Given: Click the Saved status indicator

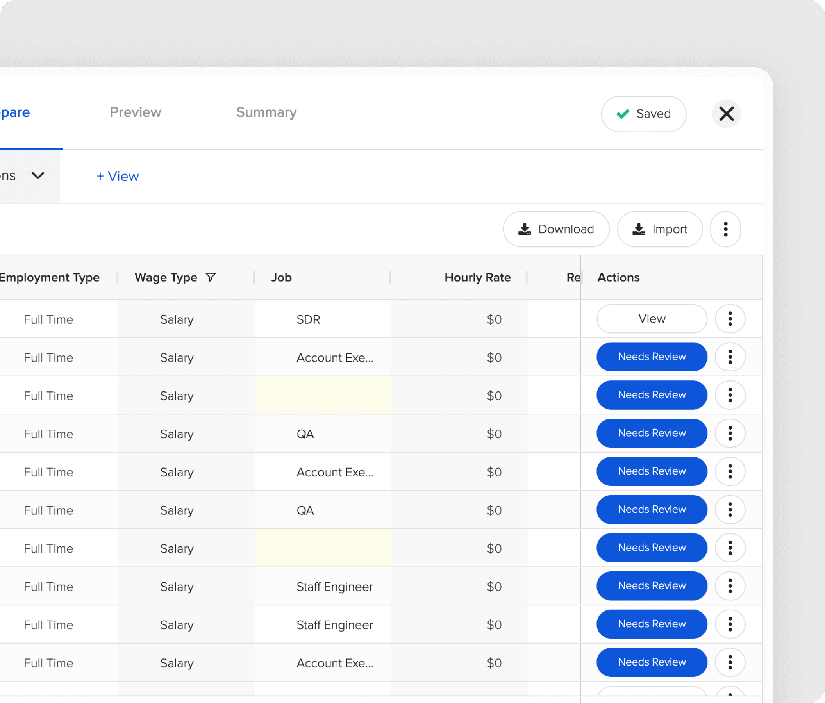Looking at the screenshot, I should 643,114.
